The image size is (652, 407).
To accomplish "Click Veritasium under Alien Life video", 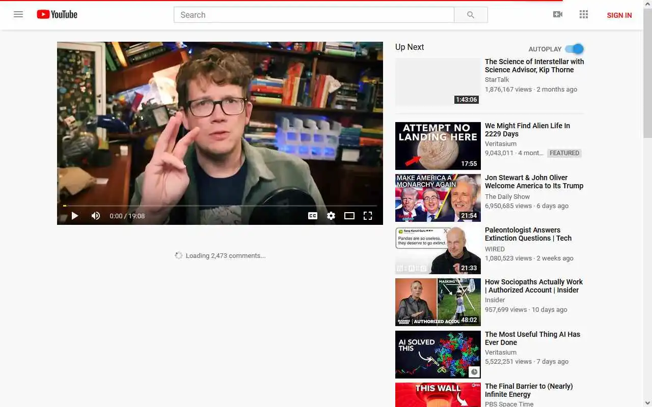I will coord(501,143).
